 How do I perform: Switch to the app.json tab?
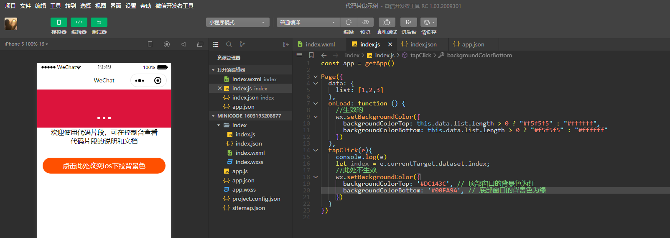coord(473,44)
